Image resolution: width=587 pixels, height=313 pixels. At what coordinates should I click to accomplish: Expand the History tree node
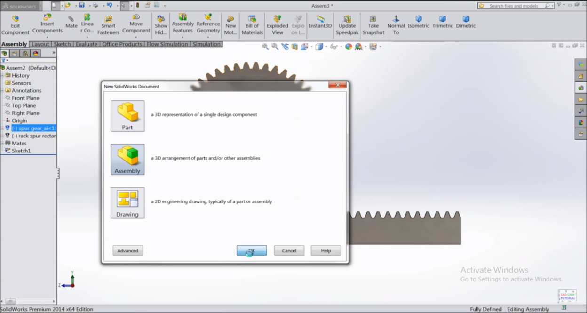pyautogui.click(x=2, y=75)
